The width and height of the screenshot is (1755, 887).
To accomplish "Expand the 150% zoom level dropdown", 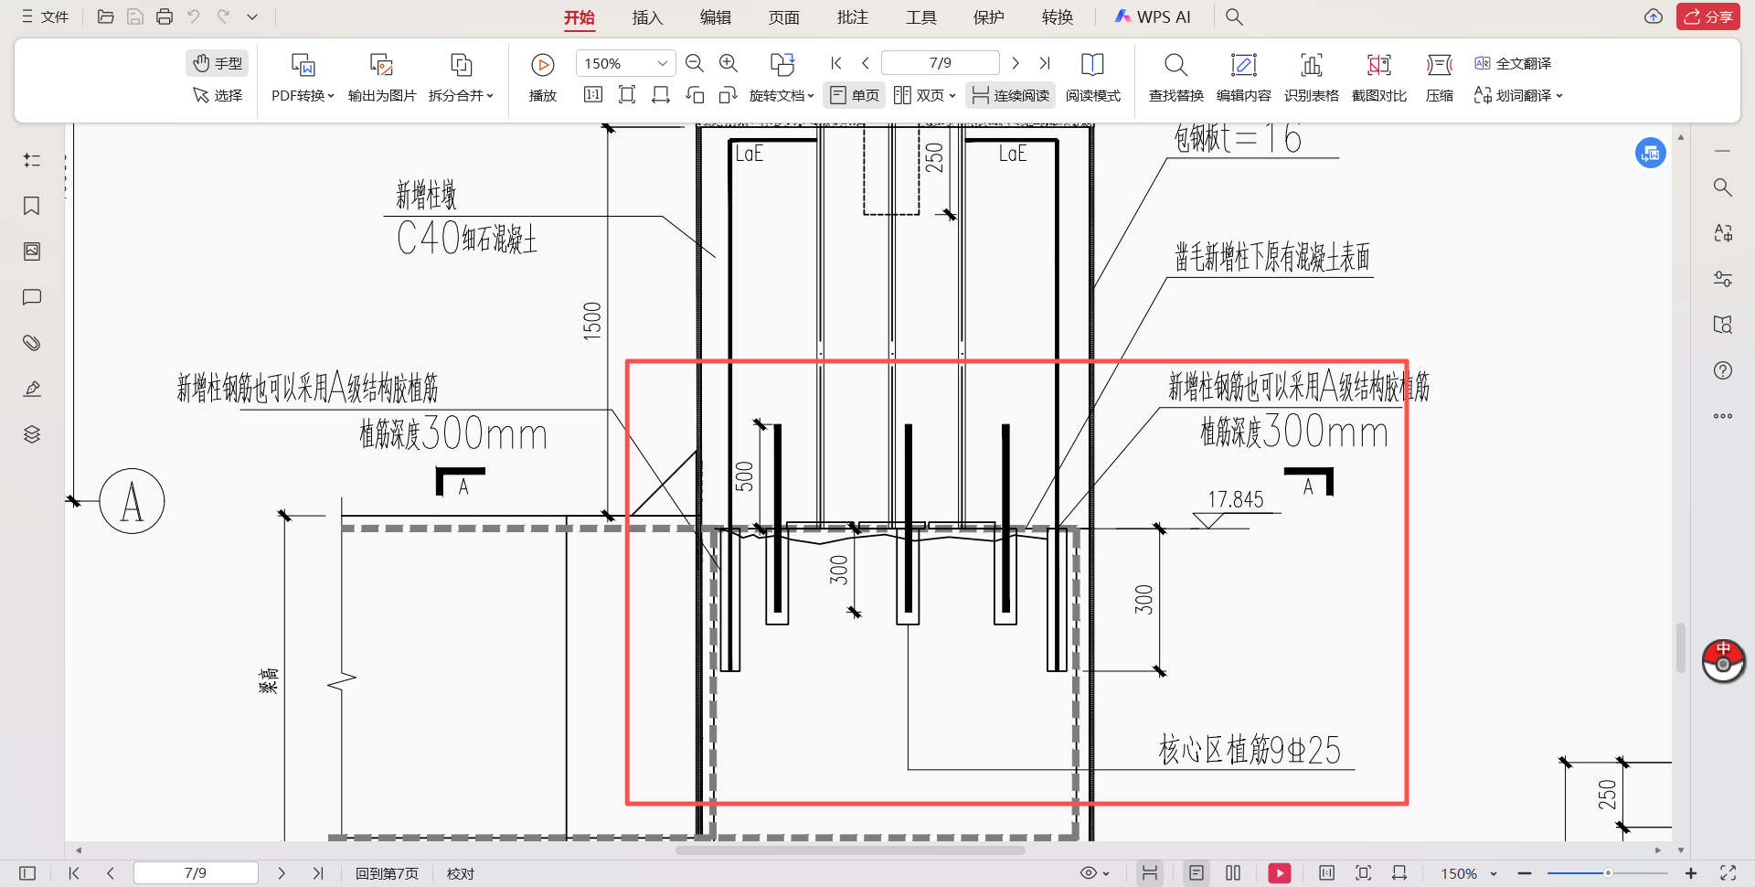I will 663,63.
